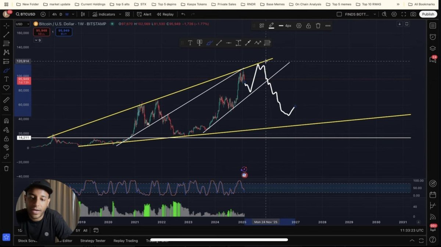Delete the selected drawing
Viewport: 441px width, 247px height.
[318, 26]
